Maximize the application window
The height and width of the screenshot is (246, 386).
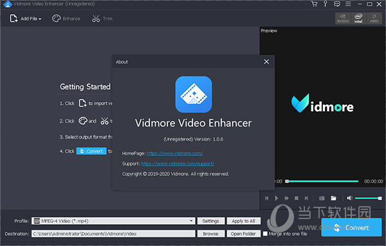[369, 4]
